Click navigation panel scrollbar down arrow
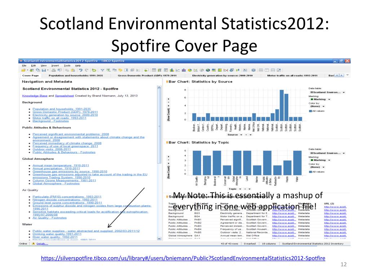Viewport: 369px width, 277px height. coord(159,239)
